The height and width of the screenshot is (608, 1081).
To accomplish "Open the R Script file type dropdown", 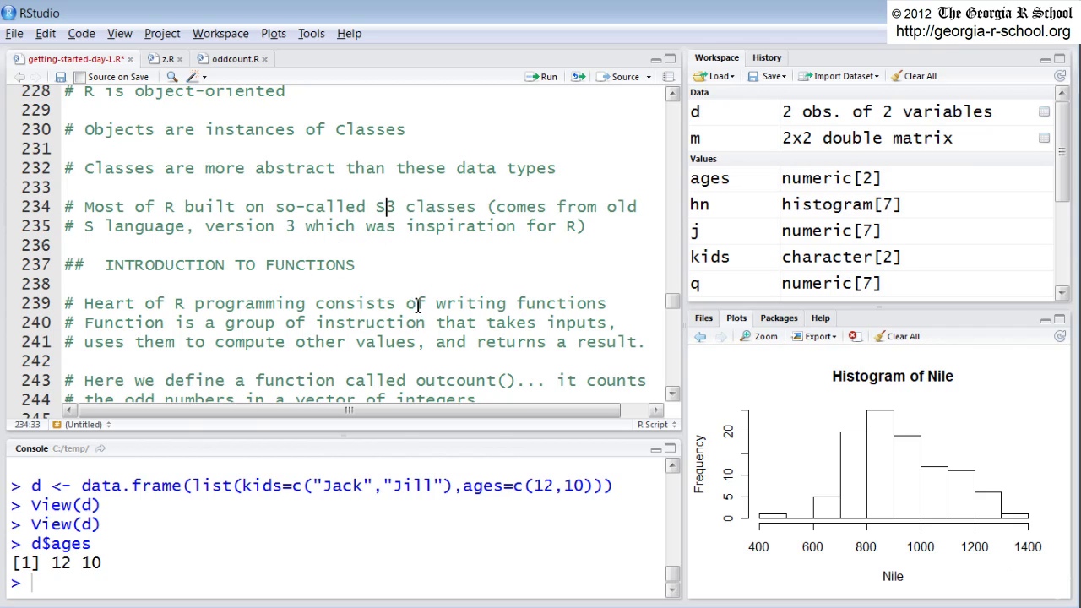I will pyautogui.click(x=657, y=425).
